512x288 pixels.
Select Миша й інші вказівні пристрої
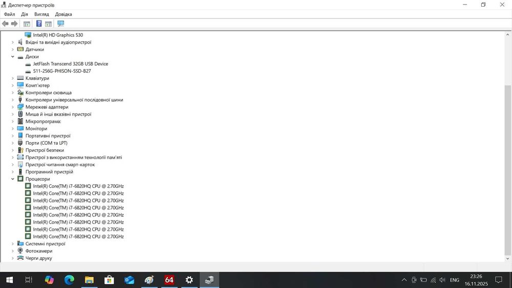pos(58,114)
